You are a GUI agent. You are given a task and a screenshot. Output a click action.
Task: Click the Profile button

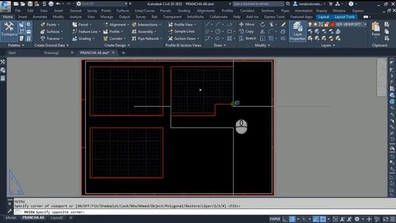(113, 32)
